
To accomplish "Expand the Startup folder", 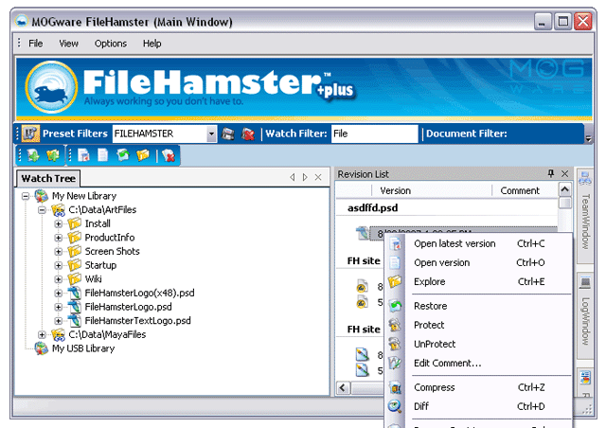I will tap(59, 266).
